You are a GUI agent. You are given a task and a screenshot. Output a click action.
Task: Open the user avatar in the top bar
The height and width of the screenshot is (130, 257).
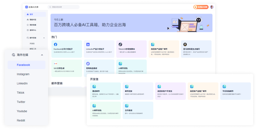[212, 7]
